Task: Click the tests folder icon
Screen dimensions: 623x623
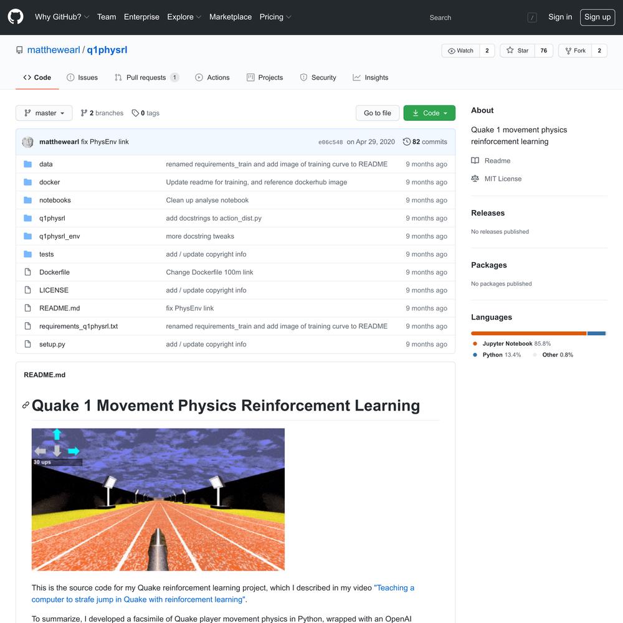Action: click(27, 254)
